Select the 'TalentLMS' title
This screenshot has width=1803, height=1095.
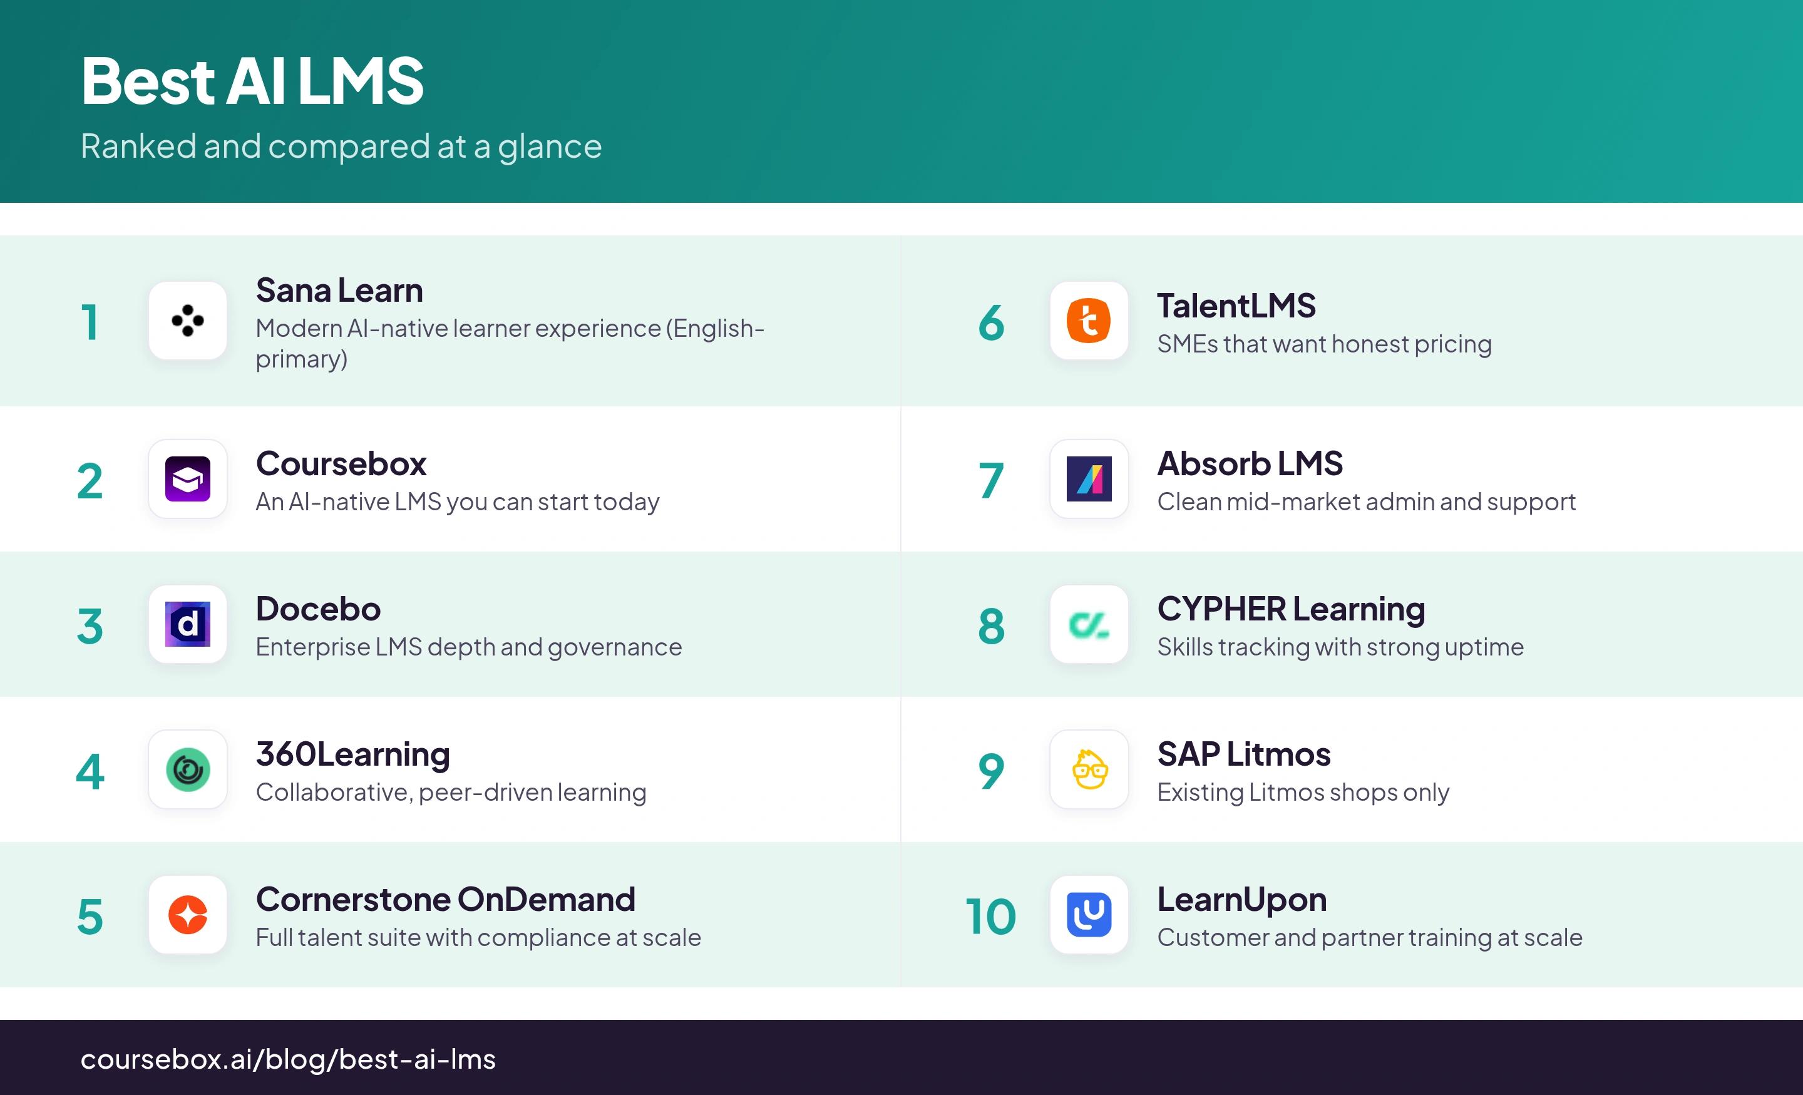point(1236,306)
